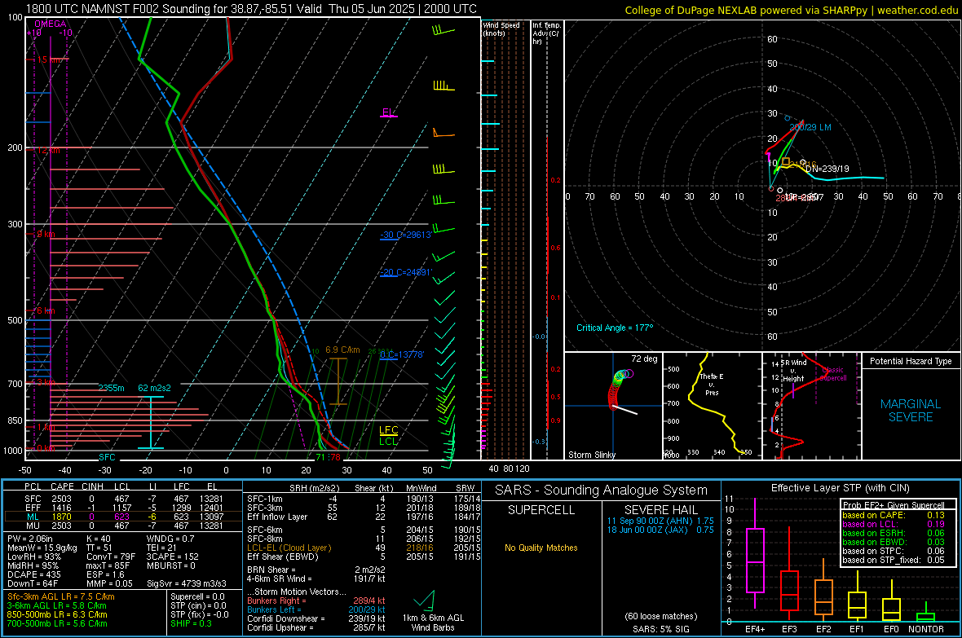Click the '-20 C=24891' height label
Screen dimensions: 962x638
[x=406, y=272]
